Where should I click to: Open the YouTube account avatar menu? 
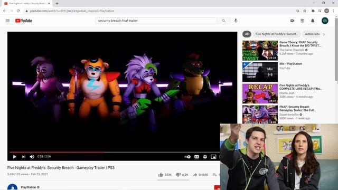tap(325, 21)
